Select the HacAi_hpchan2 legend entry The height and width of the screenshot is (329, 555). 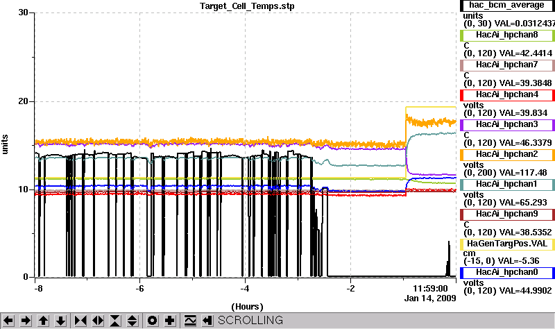click(x=507, y=155)
